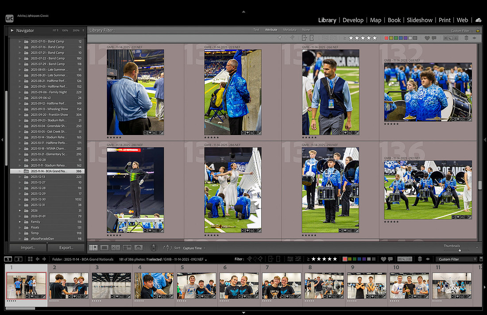Toggle the filter lock padlock icon

pyautogui.click(x=478, y=30)
